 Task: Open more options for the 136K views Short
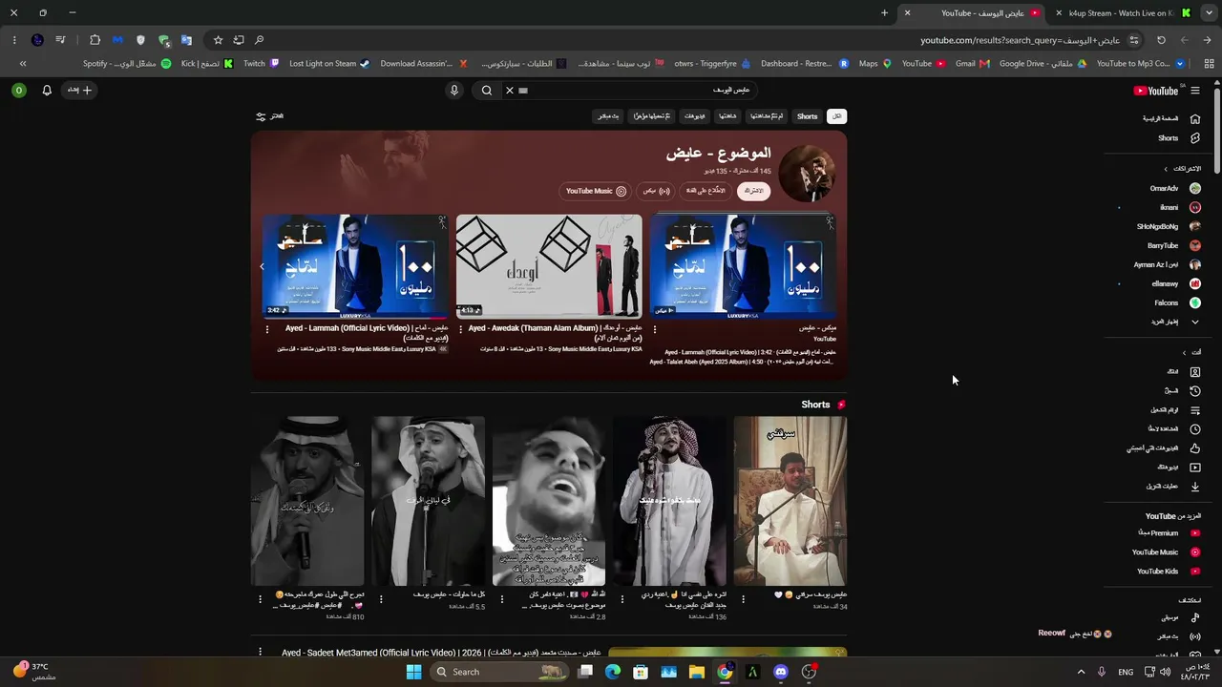622,599
